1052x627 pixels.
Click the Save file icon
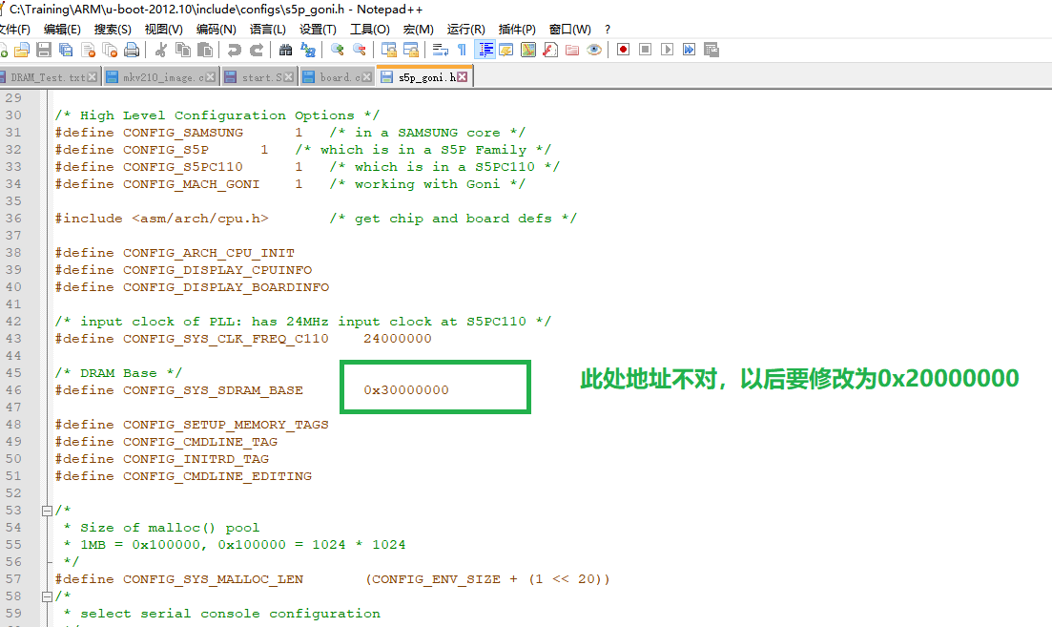point(44,50)
